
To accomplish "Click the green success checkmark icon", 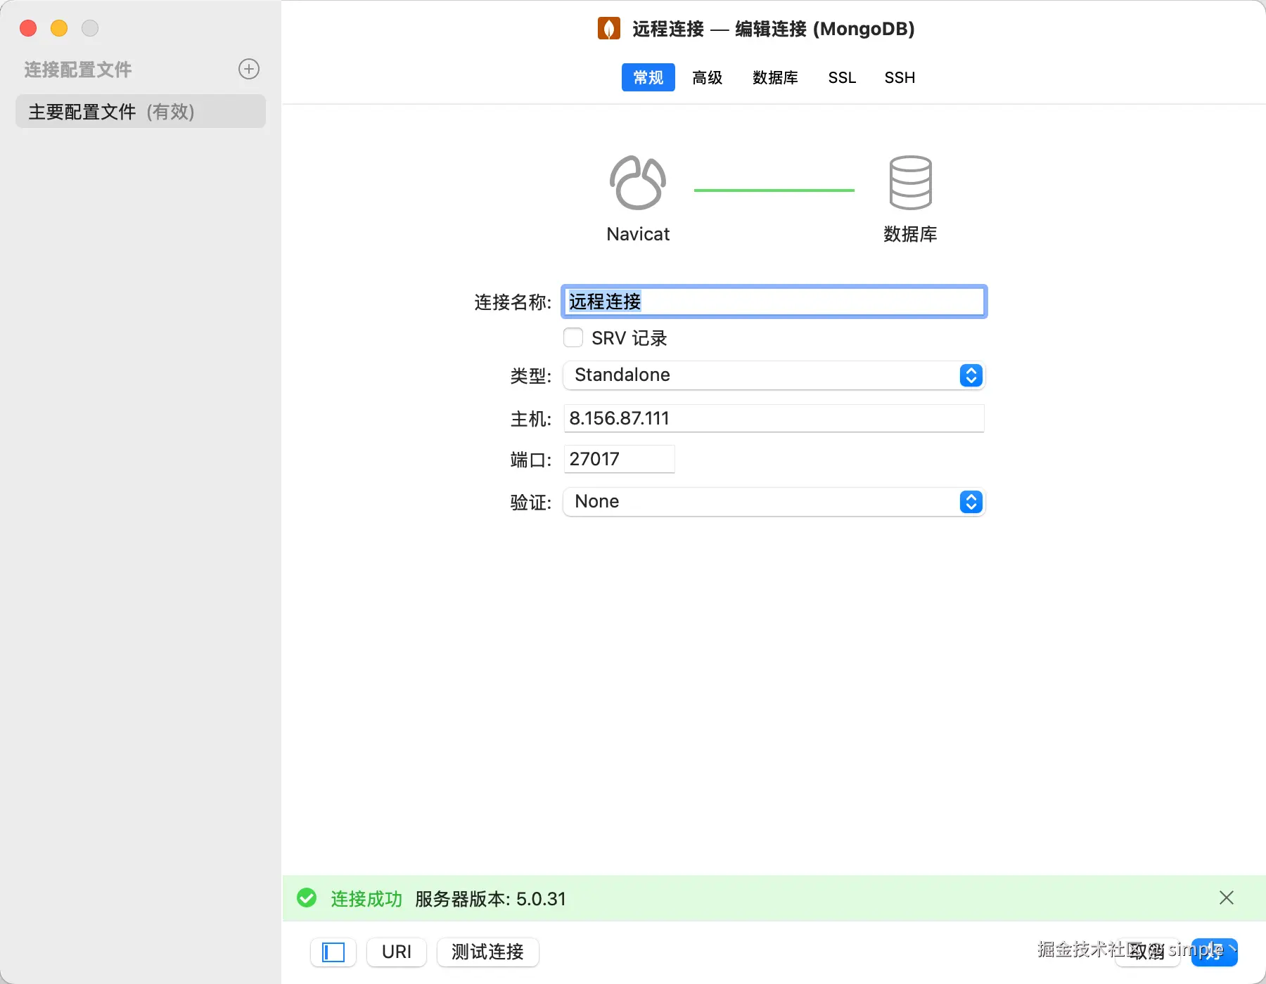I will pyautogui.click(x=307, y=898).
